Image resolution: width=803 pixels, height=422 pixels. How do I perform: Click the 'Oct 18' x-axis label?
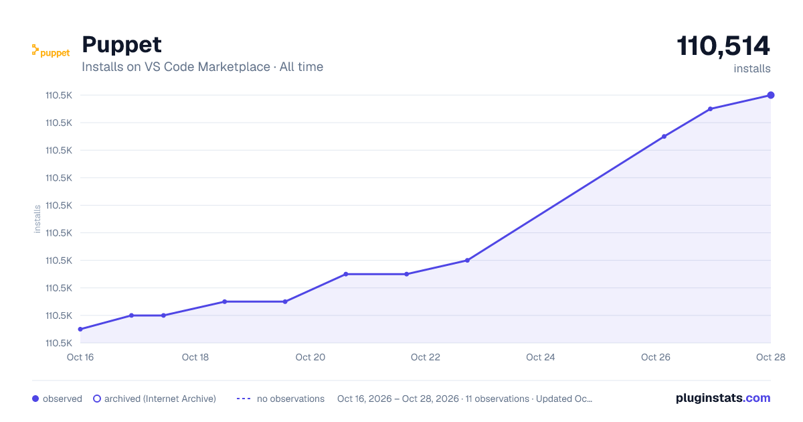click(195, 357)
